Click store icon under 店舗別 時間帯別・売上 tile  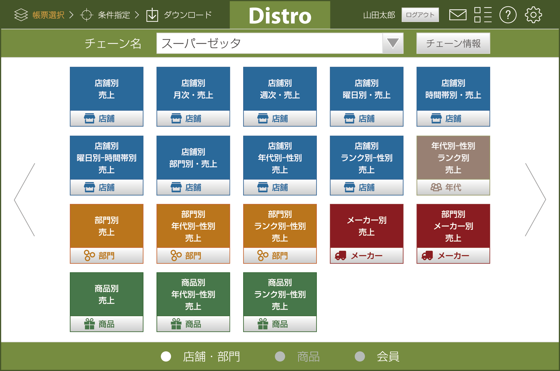pyautogui.click(x=436, y=118)
